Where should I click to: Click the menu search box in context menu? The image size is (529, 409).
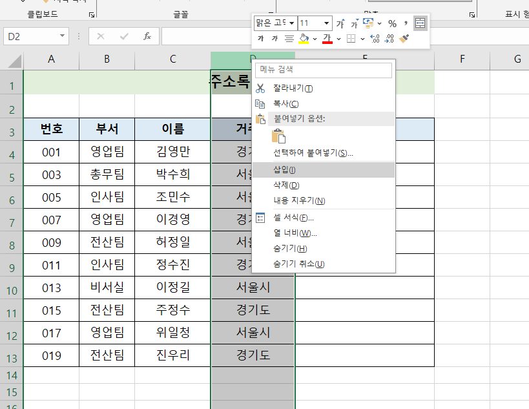(x=324, y=70)
